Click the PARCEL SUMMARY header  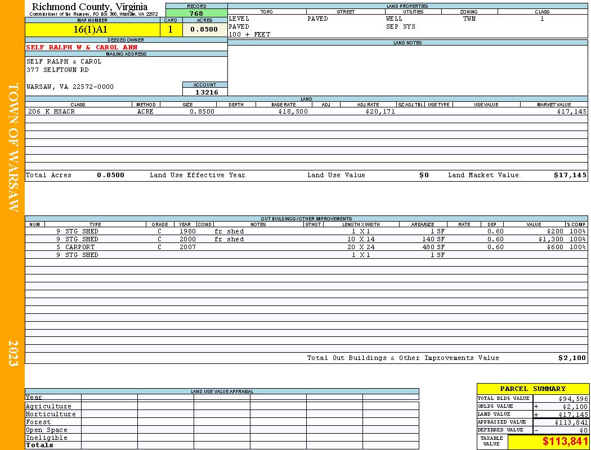[x=532, y=389]
